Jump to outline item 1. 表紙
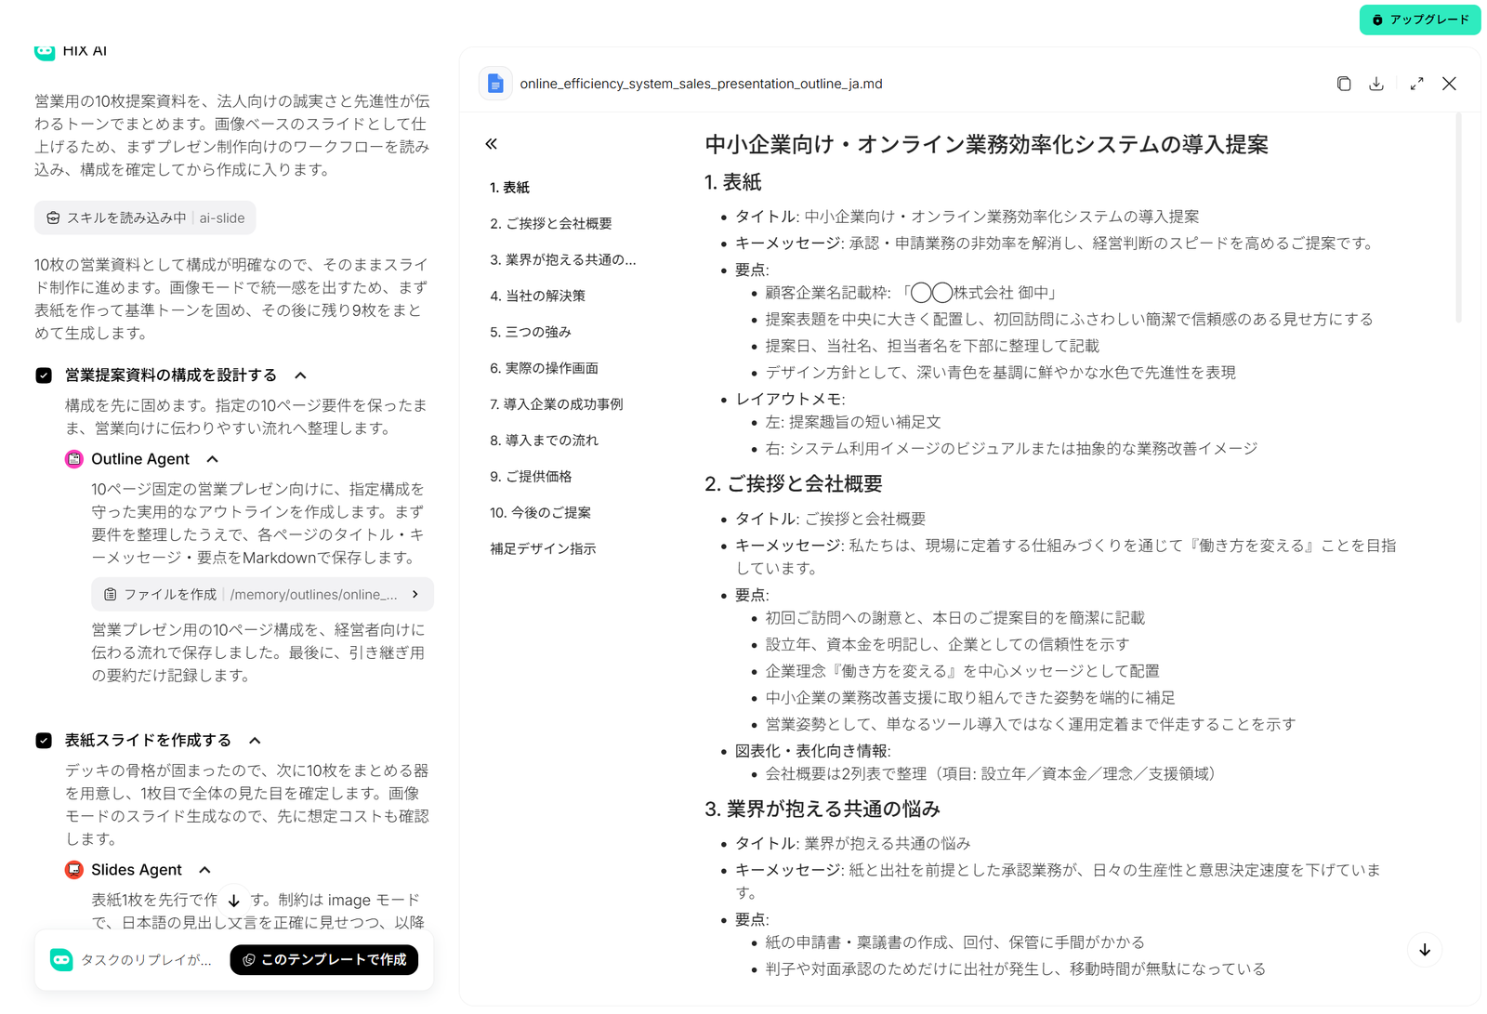1487x1014 pixels. click(x=510, y=188)
